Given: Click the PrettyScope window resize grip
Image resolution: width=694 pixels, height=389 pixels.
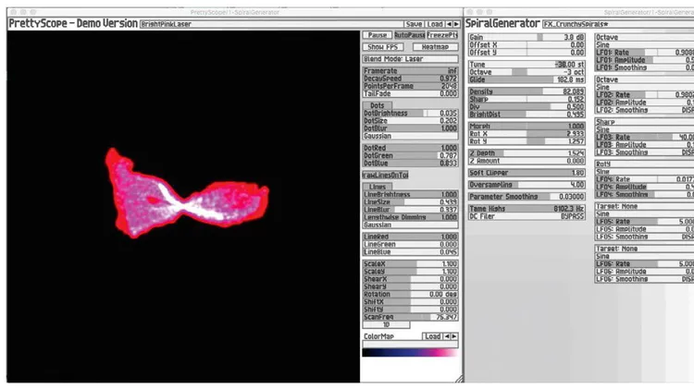Looking at the screenshot, I should [459, 379].
